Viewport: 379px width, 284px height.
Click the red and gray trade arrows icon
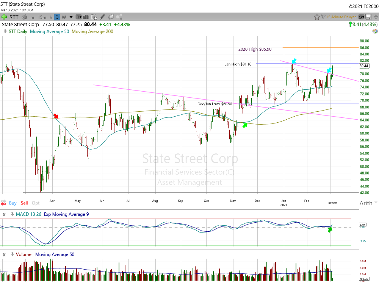click(x=3, y=203)
